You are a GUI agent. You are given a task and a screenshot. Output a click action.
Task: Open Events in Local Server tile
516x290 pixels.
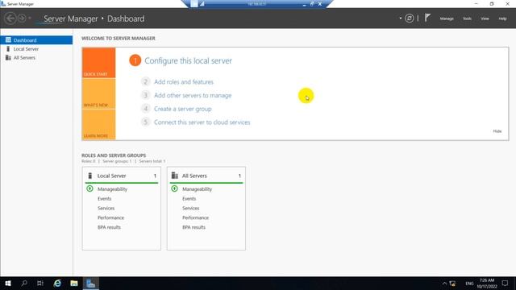pyautogui.click(x=104, y=199)
